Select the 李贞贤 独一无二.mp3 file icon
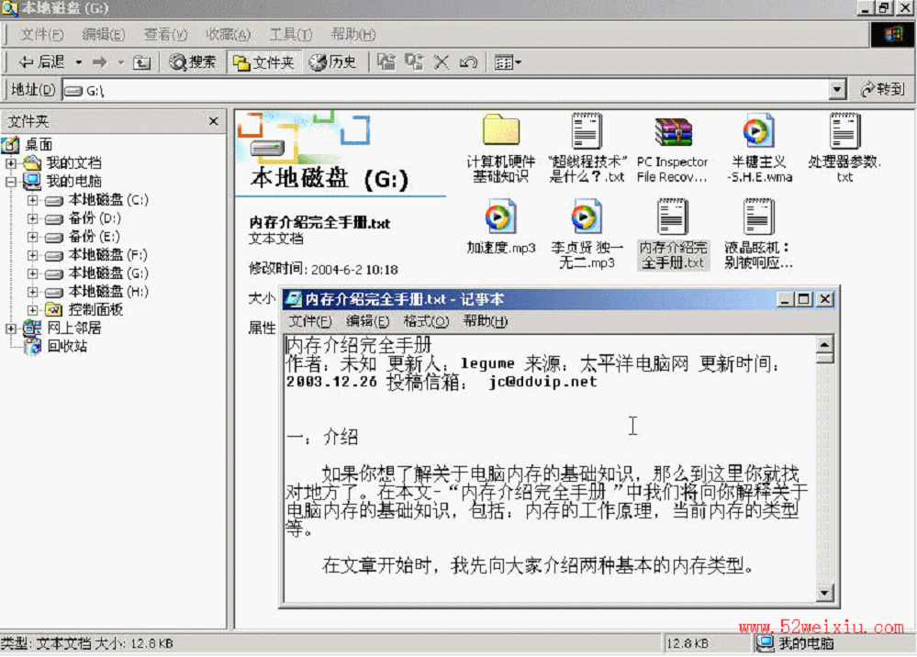 click(587, 217)
